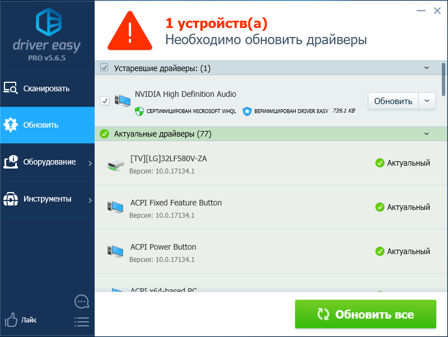Click Актуальный status for ACPI Fixed Feature
This screenshot has width=448, height=337.
(x=403, y=207)
